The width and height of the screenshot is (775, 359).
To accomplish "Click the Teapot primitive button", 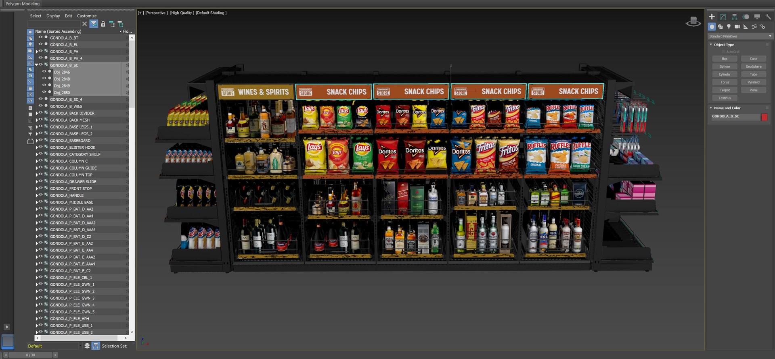I will tap(725, 90).
